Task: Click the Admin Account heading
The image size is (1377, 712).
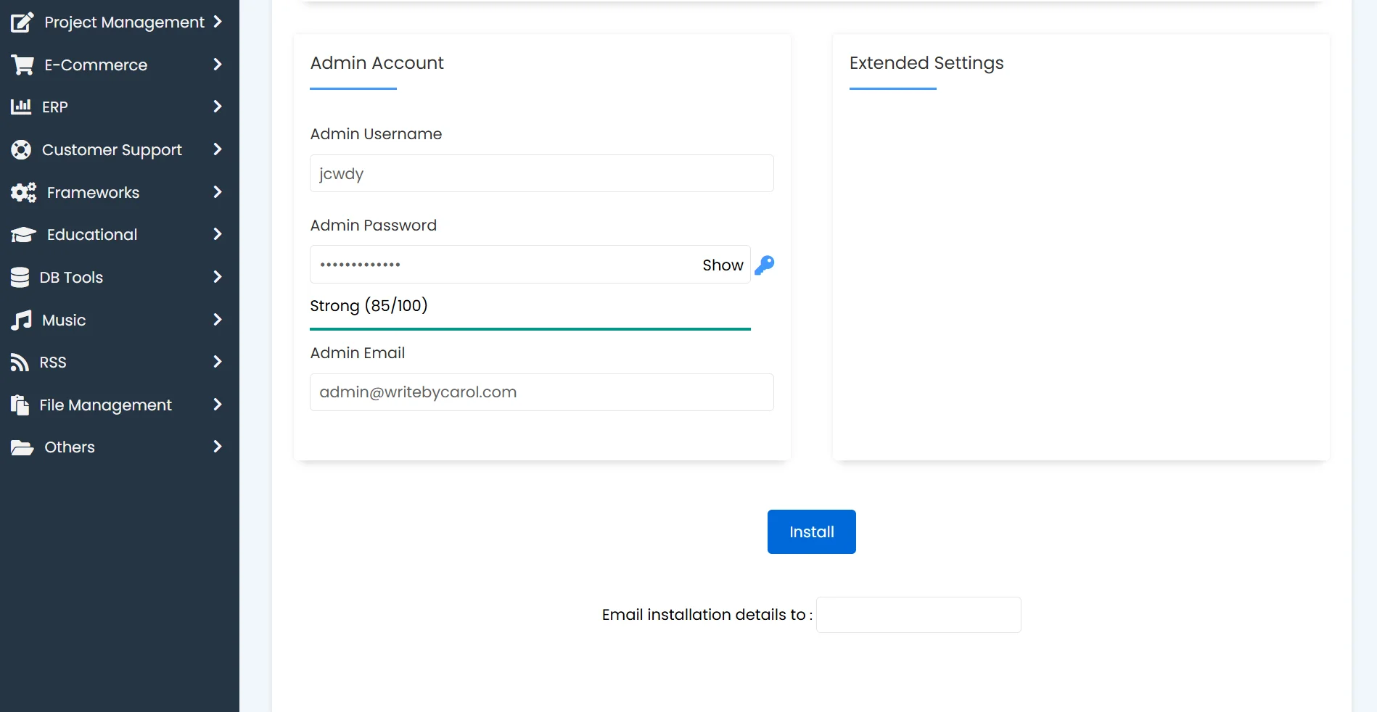Action: click(x=377, y=63)
